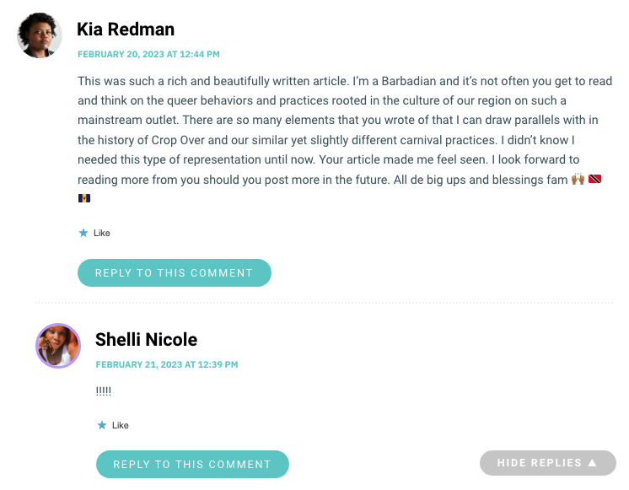Click Kia Redman's comment paragraph
This screenshot has height=490, width=629.
345,140
